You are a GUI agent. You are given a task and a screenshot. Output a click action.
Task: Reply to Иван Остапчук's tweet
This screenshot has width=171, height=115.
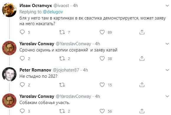pos(22,32)
